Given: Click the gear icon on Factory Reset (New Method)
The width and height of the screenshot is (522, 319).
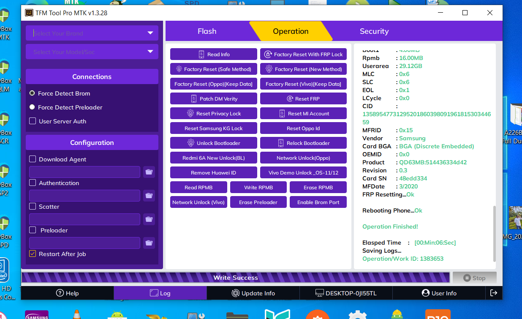Looking at the screenshot, I should 269,69.
